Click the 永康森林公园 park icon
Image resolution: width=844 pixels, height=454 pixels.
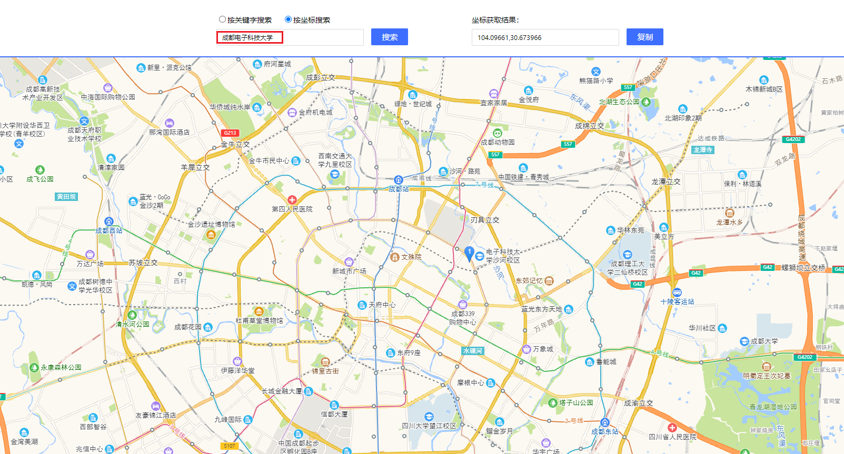34,367
